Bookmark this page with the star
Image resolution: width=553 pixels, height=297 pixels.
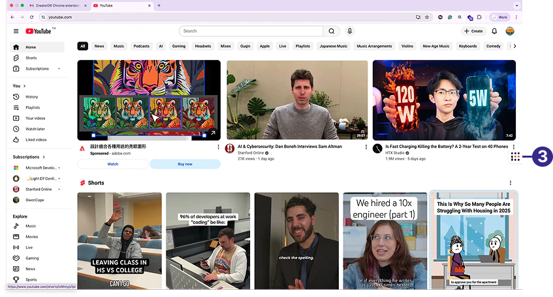tap(427, 17)
